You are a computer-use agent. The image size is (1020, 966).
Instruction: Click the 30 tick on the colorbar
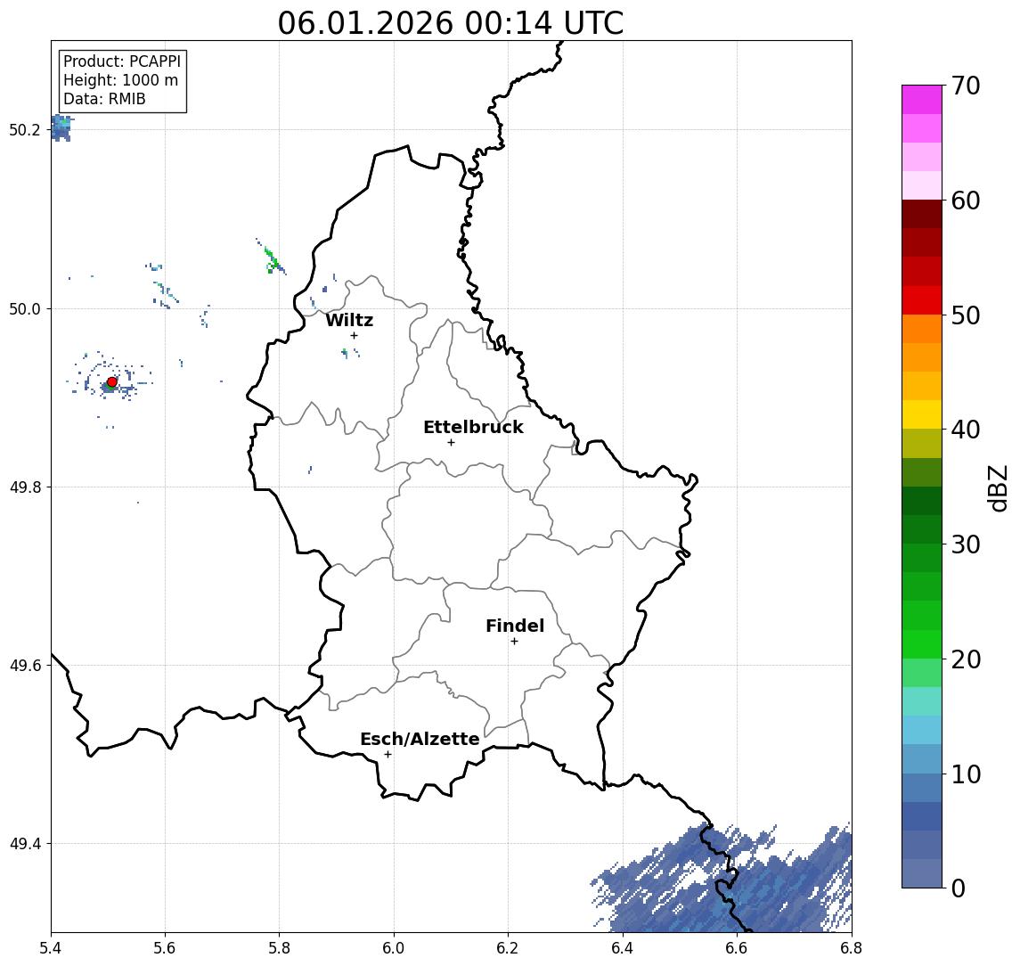[x=965, y=544]
